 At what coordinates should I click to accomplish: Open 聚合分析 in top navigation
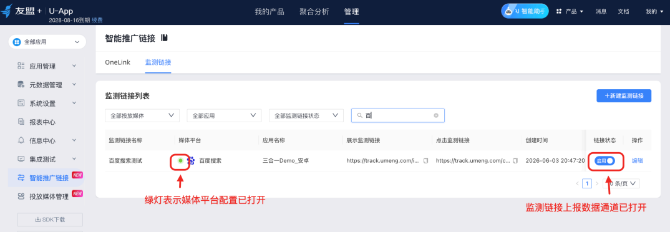coord(314,11)
